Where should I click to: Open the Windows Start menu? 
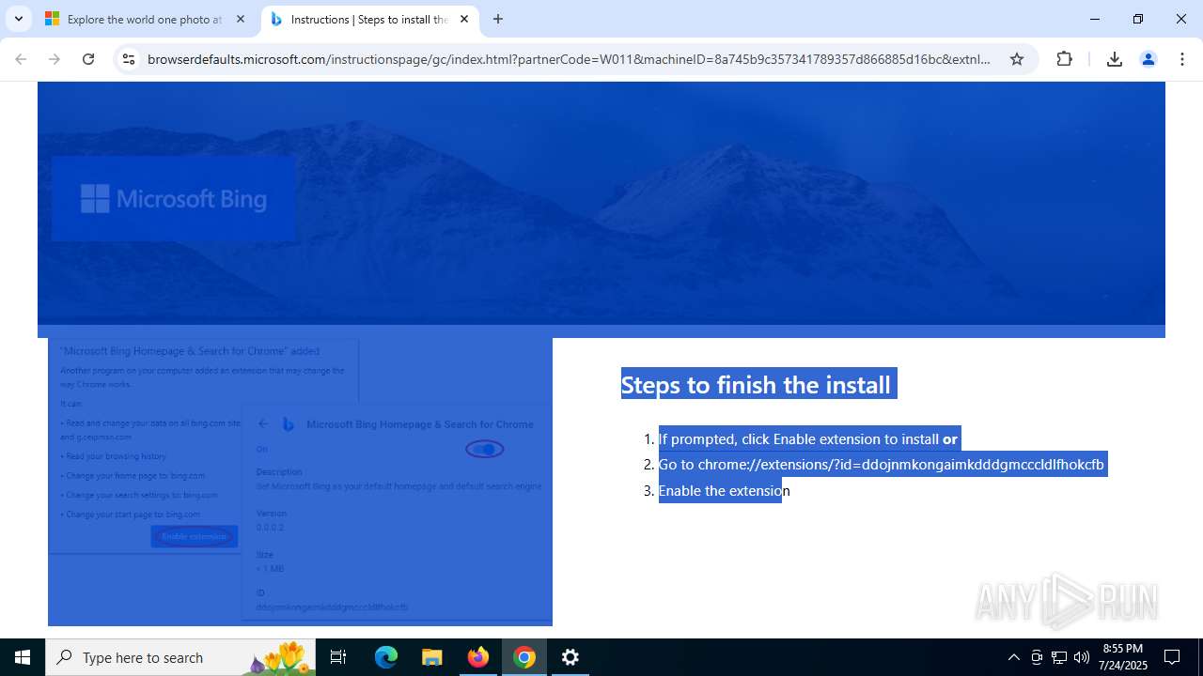23,657
